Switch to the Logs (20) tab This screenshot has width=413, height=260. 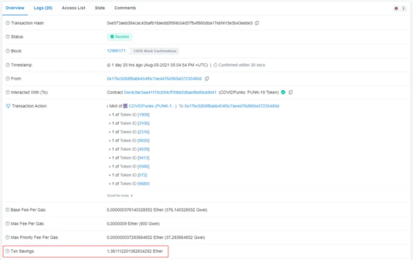coord(43,8)
